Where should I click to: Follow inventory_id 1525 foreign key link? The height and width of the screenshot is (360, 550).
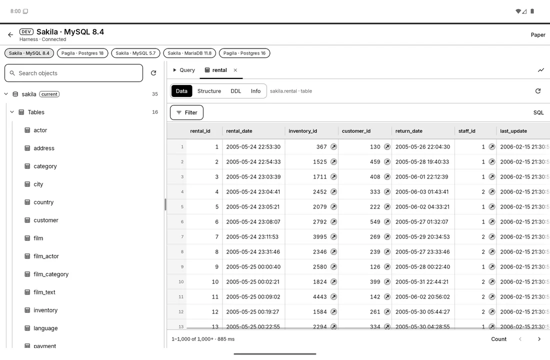[333, 162]
